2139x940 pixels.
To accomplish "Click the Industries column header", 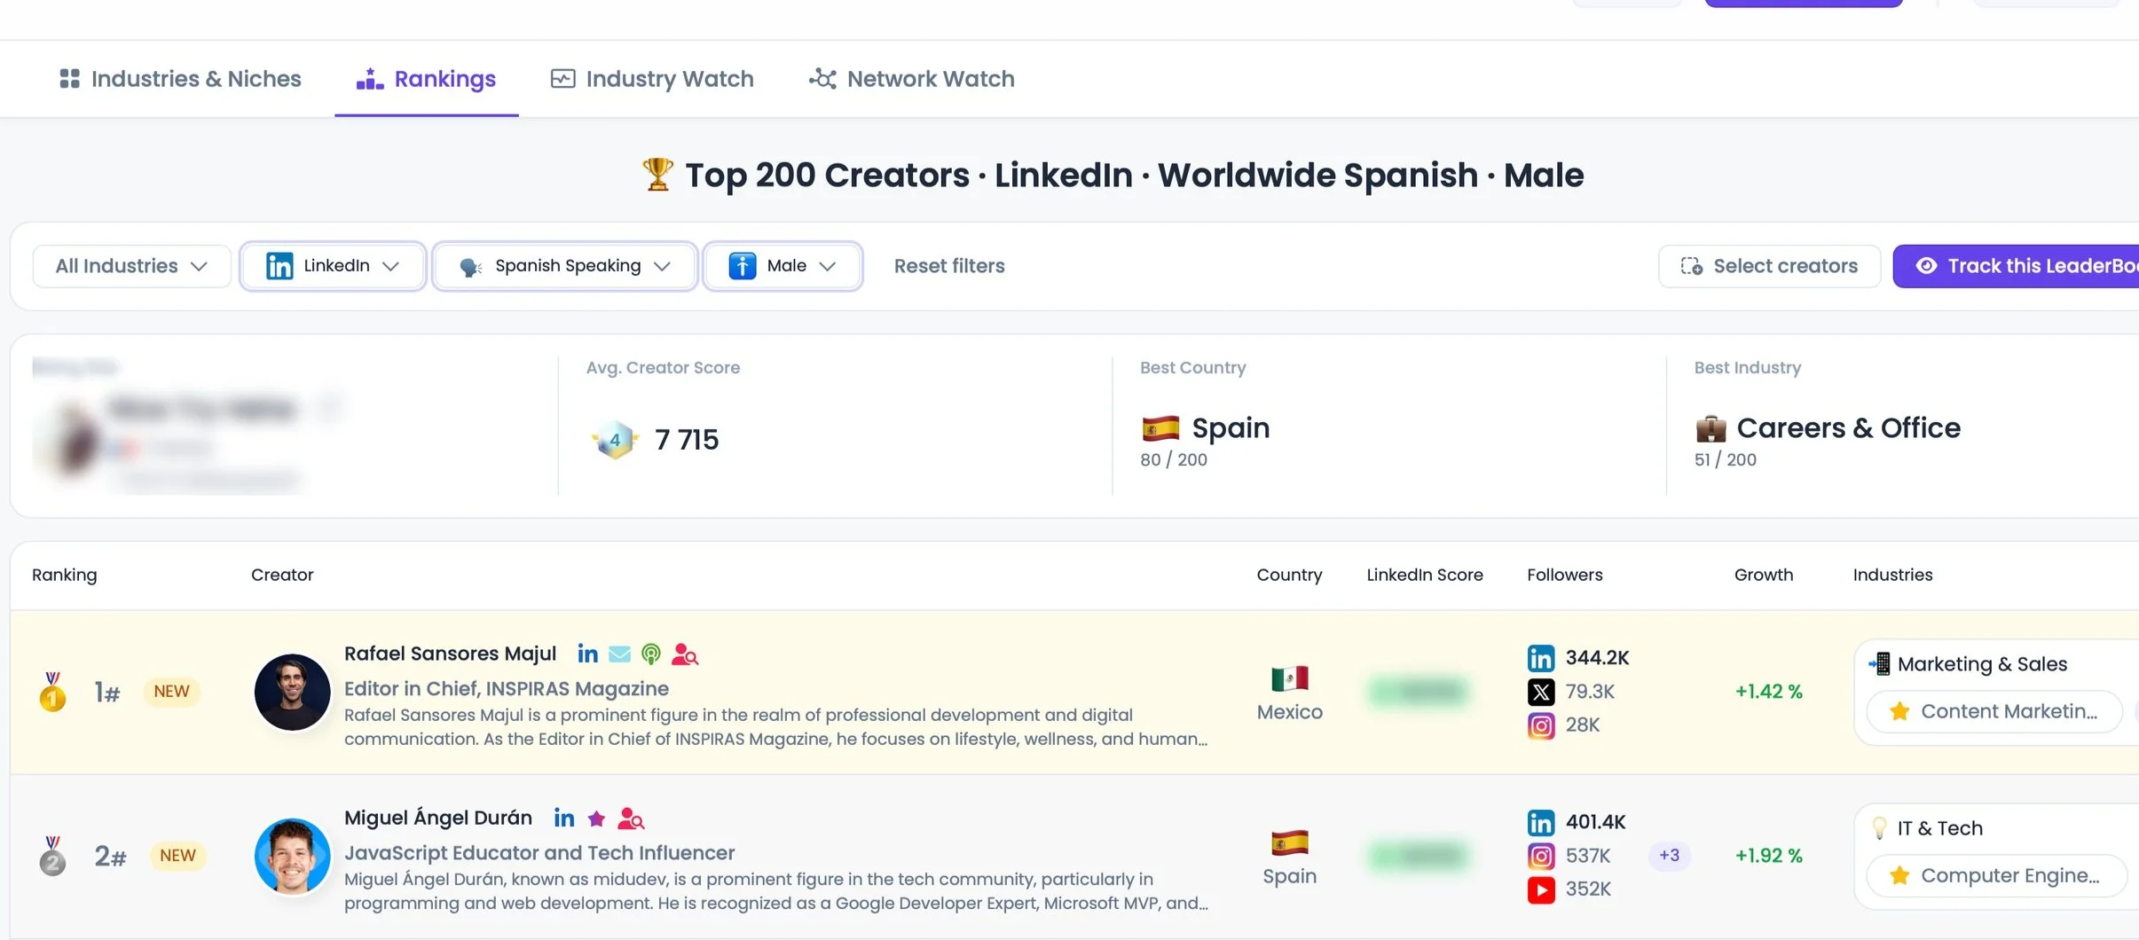I will (x=1892, y=575).
